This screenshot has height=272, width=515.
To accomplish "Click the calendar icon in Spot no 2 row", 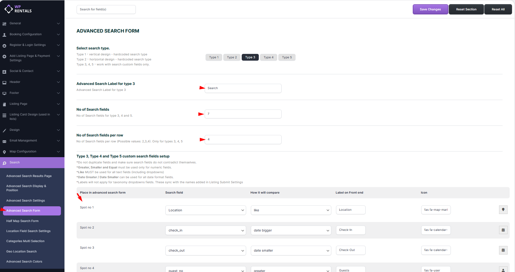I will (x=503, y=230).
